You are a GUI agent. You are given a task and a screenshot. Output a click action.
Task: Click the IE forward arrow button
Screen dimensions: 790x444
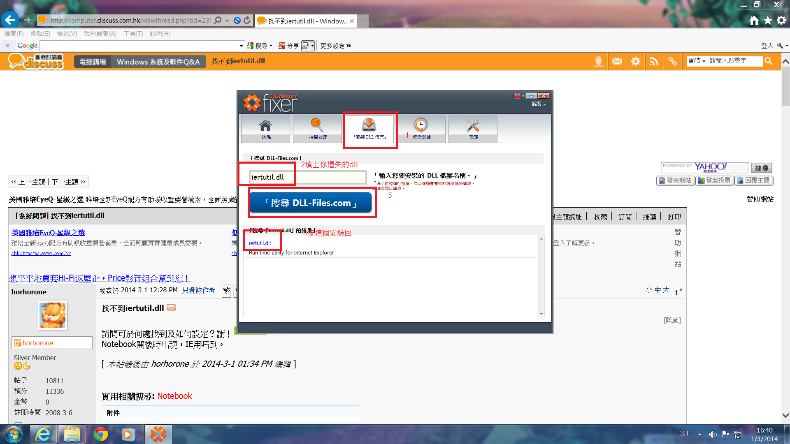click(27, 20)
